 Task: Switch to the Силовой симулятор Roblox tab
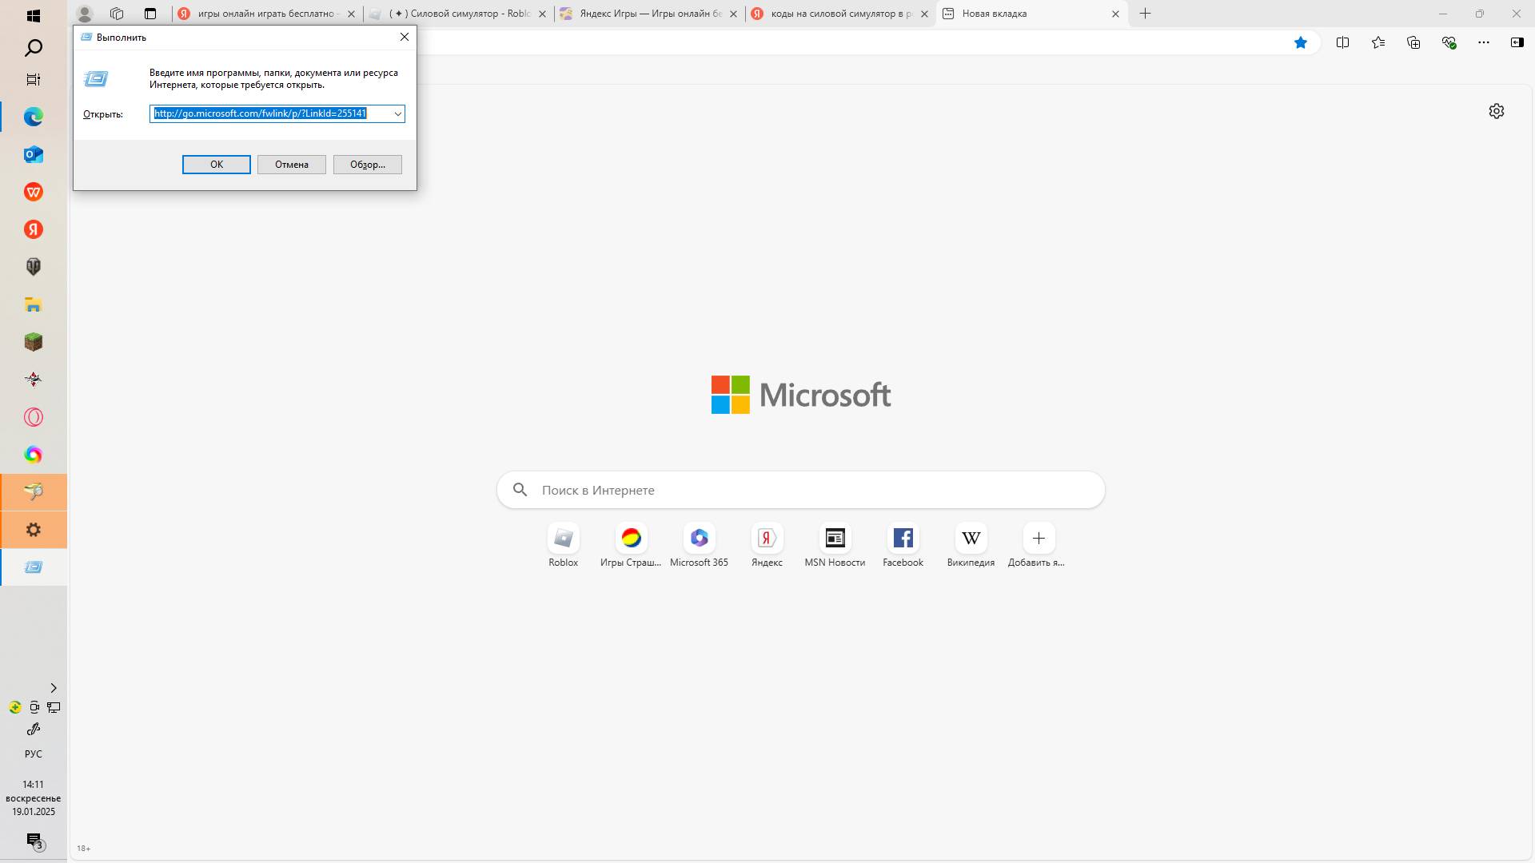pos(460,14)
